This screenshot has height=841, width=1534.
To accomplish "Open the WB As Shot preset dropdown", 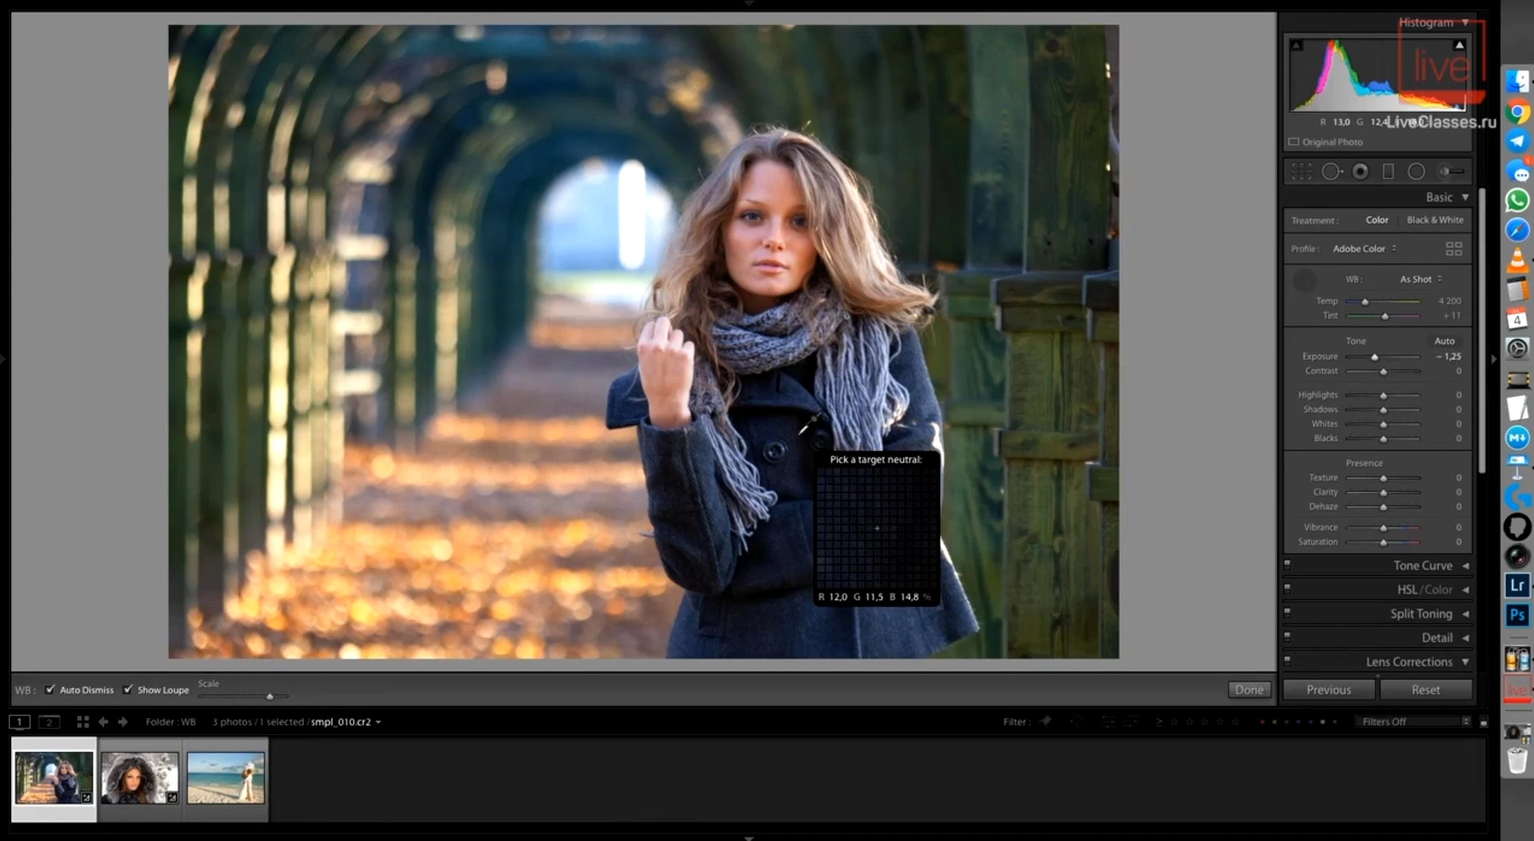I will (x=1420, y=279).
